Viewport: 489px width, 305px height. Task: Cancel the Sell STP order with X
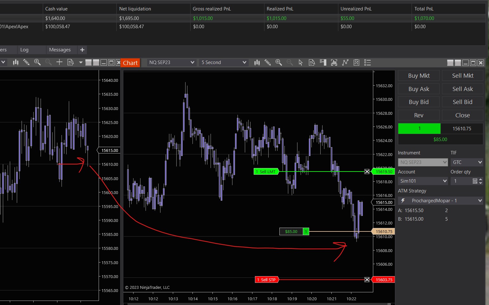click(x=367, y=280)
